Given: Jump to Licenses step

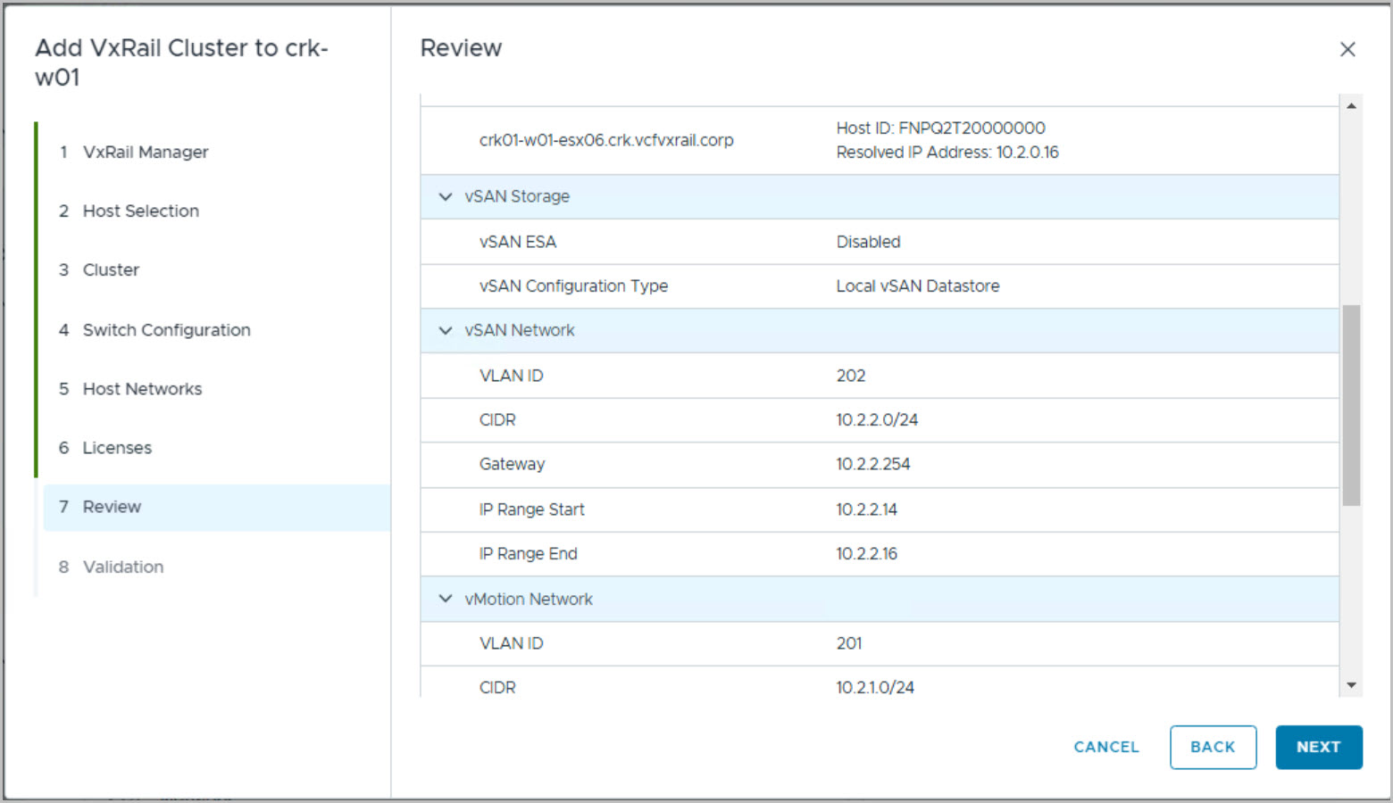Looking at the screenshot, I should coord(117,448).
